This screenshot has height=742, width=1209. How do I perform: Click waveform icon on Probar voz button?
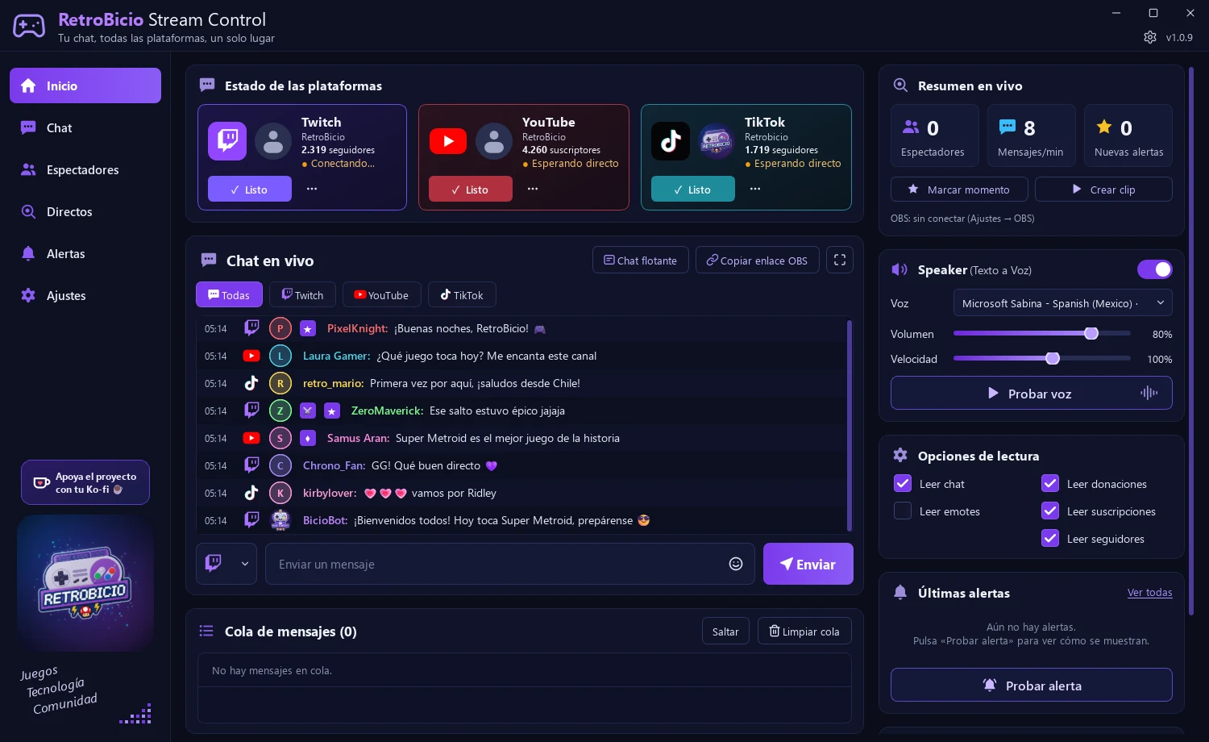[1149, 393]
